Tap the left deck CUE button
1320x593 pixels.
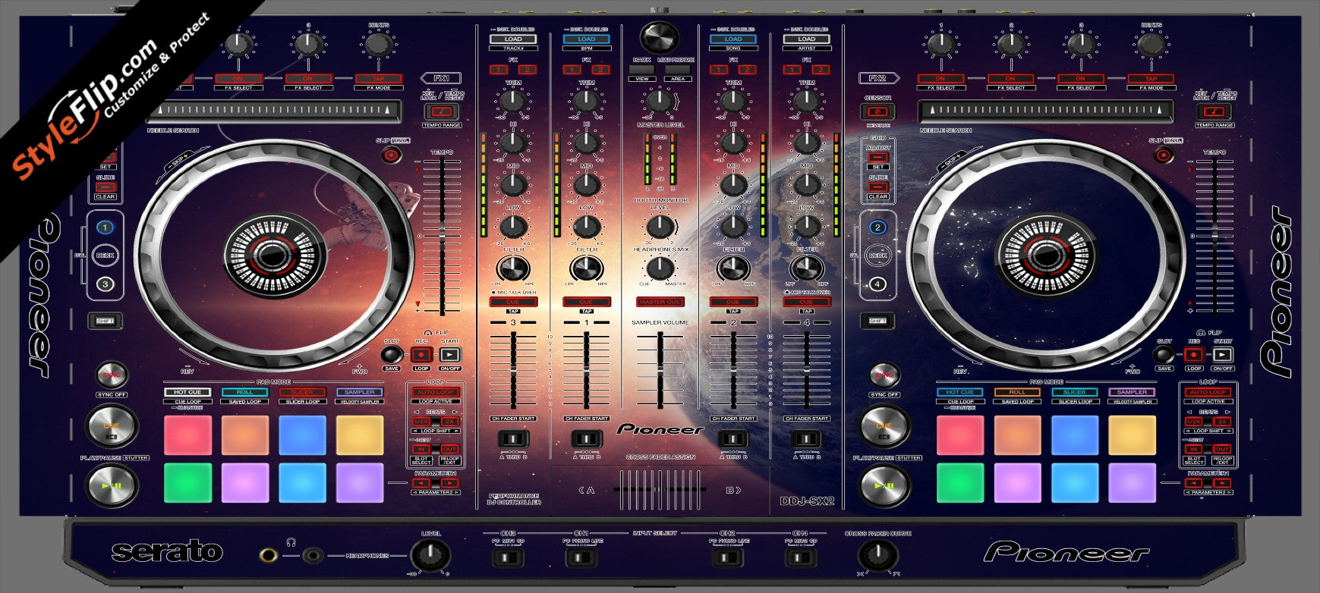112,426
